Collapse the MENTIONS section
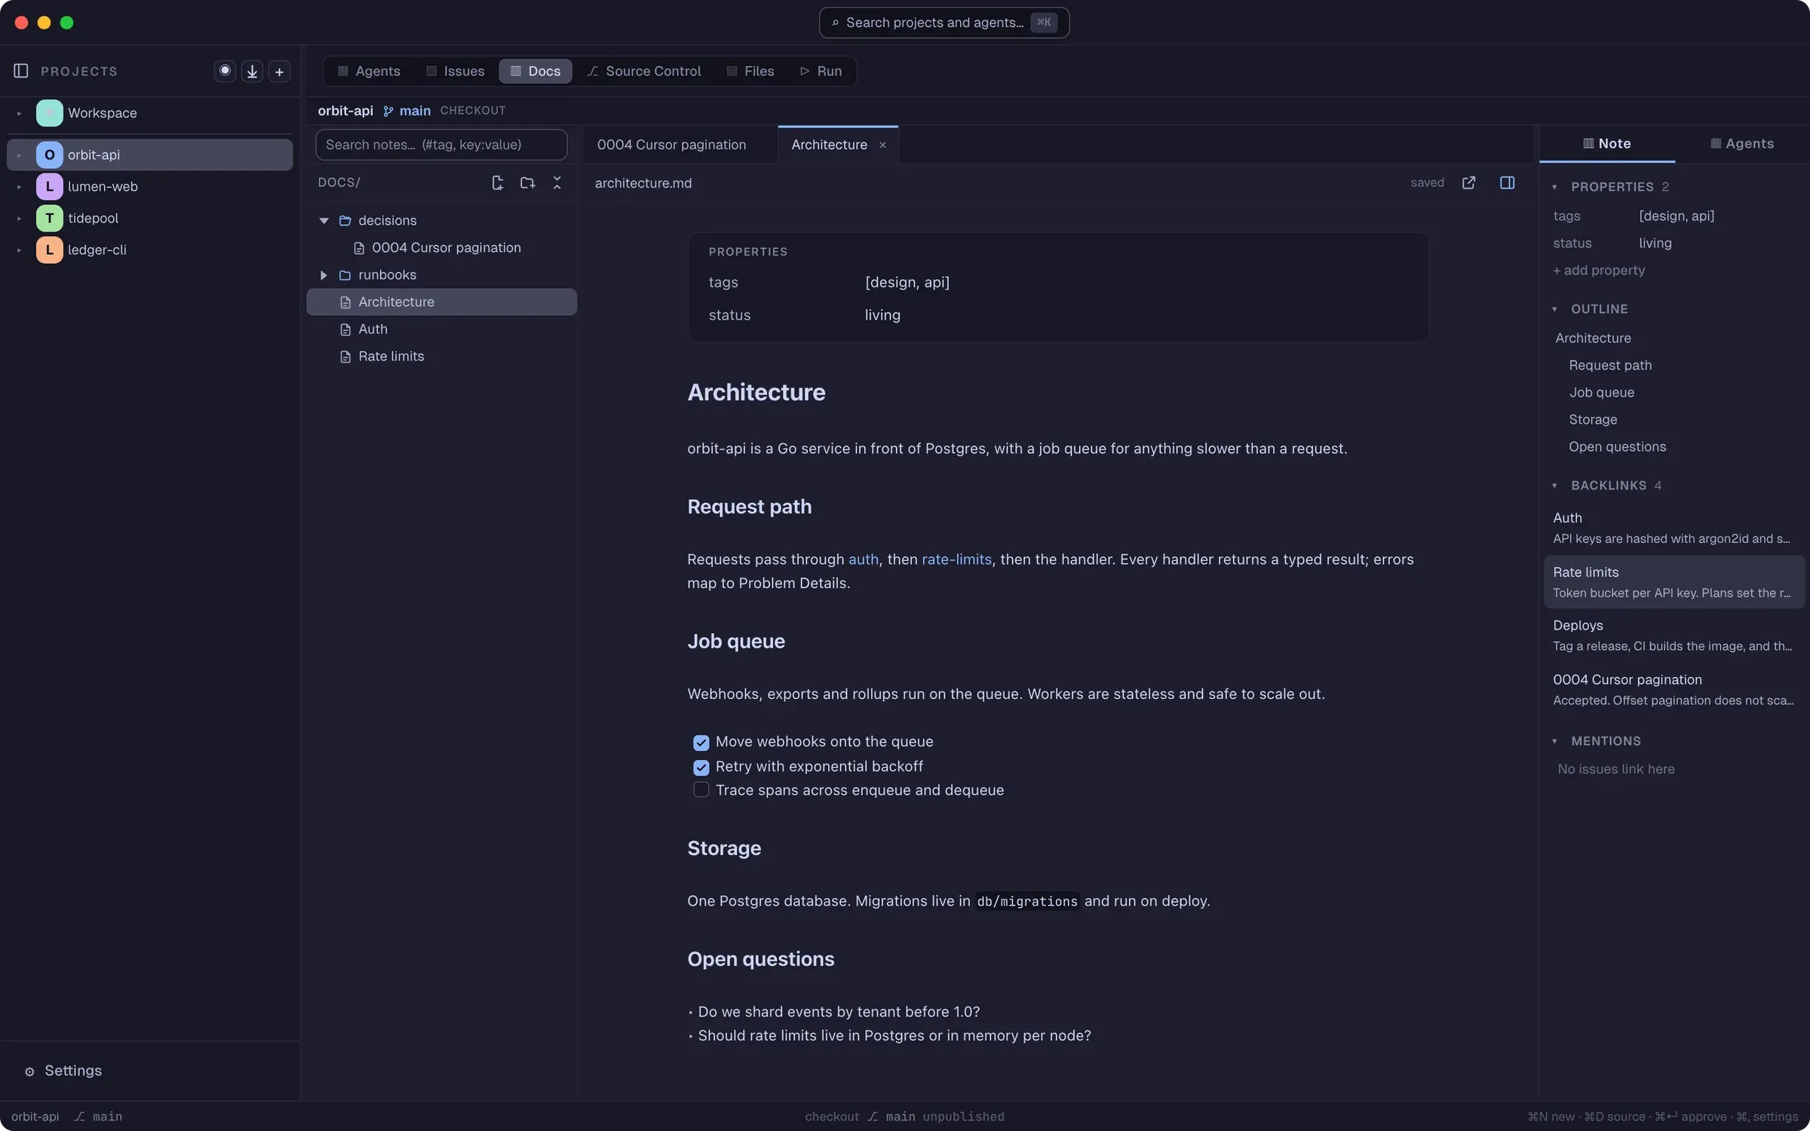1810x1131 pixels. (x=1554, y=741)
